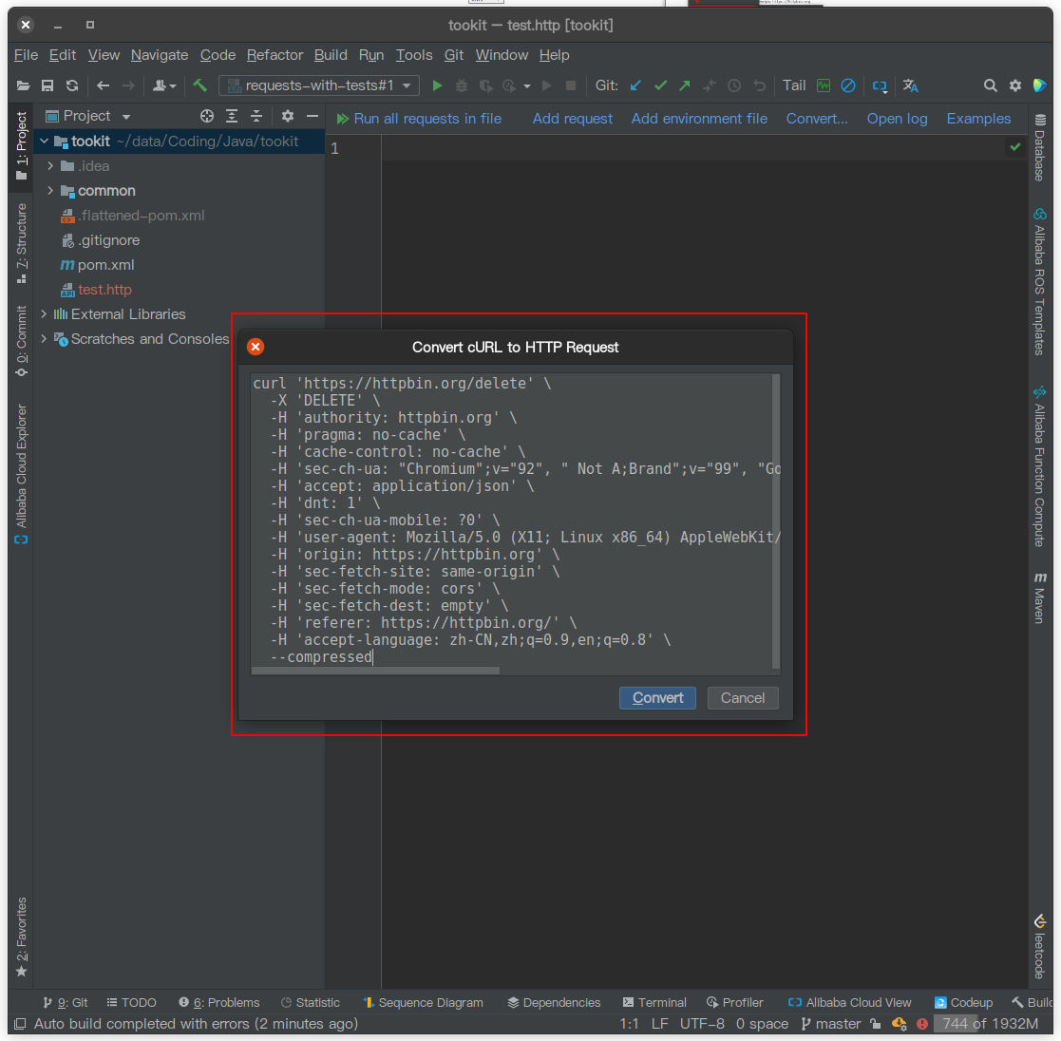This screenshot has height=1041, width=1061.
Task: Click the Open folder toolbar icon
Action: coord(23,85)
